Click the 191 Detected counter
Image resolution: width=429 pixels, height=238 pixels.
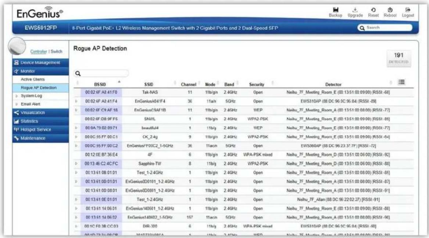click(x=398, y=58)
